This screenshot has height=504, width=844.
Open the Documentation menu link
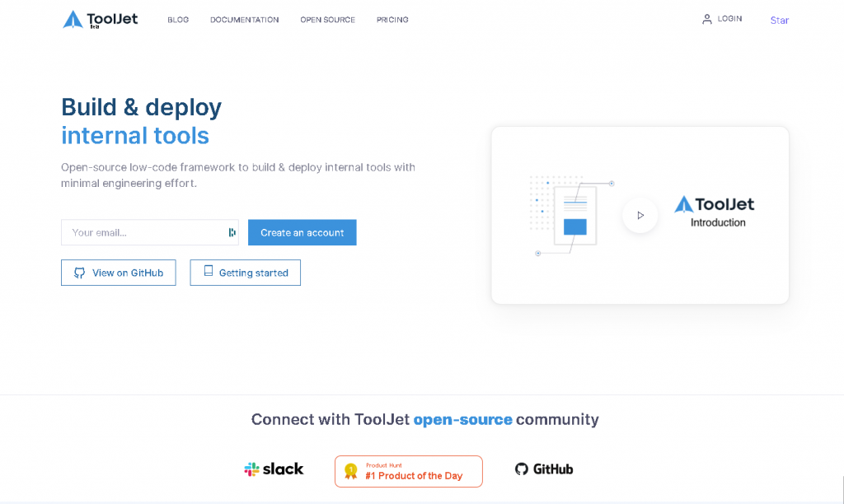tap(244, 20)
